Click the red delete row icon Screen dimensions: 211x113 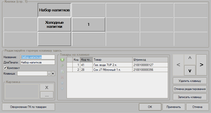[x=62, y=77]
